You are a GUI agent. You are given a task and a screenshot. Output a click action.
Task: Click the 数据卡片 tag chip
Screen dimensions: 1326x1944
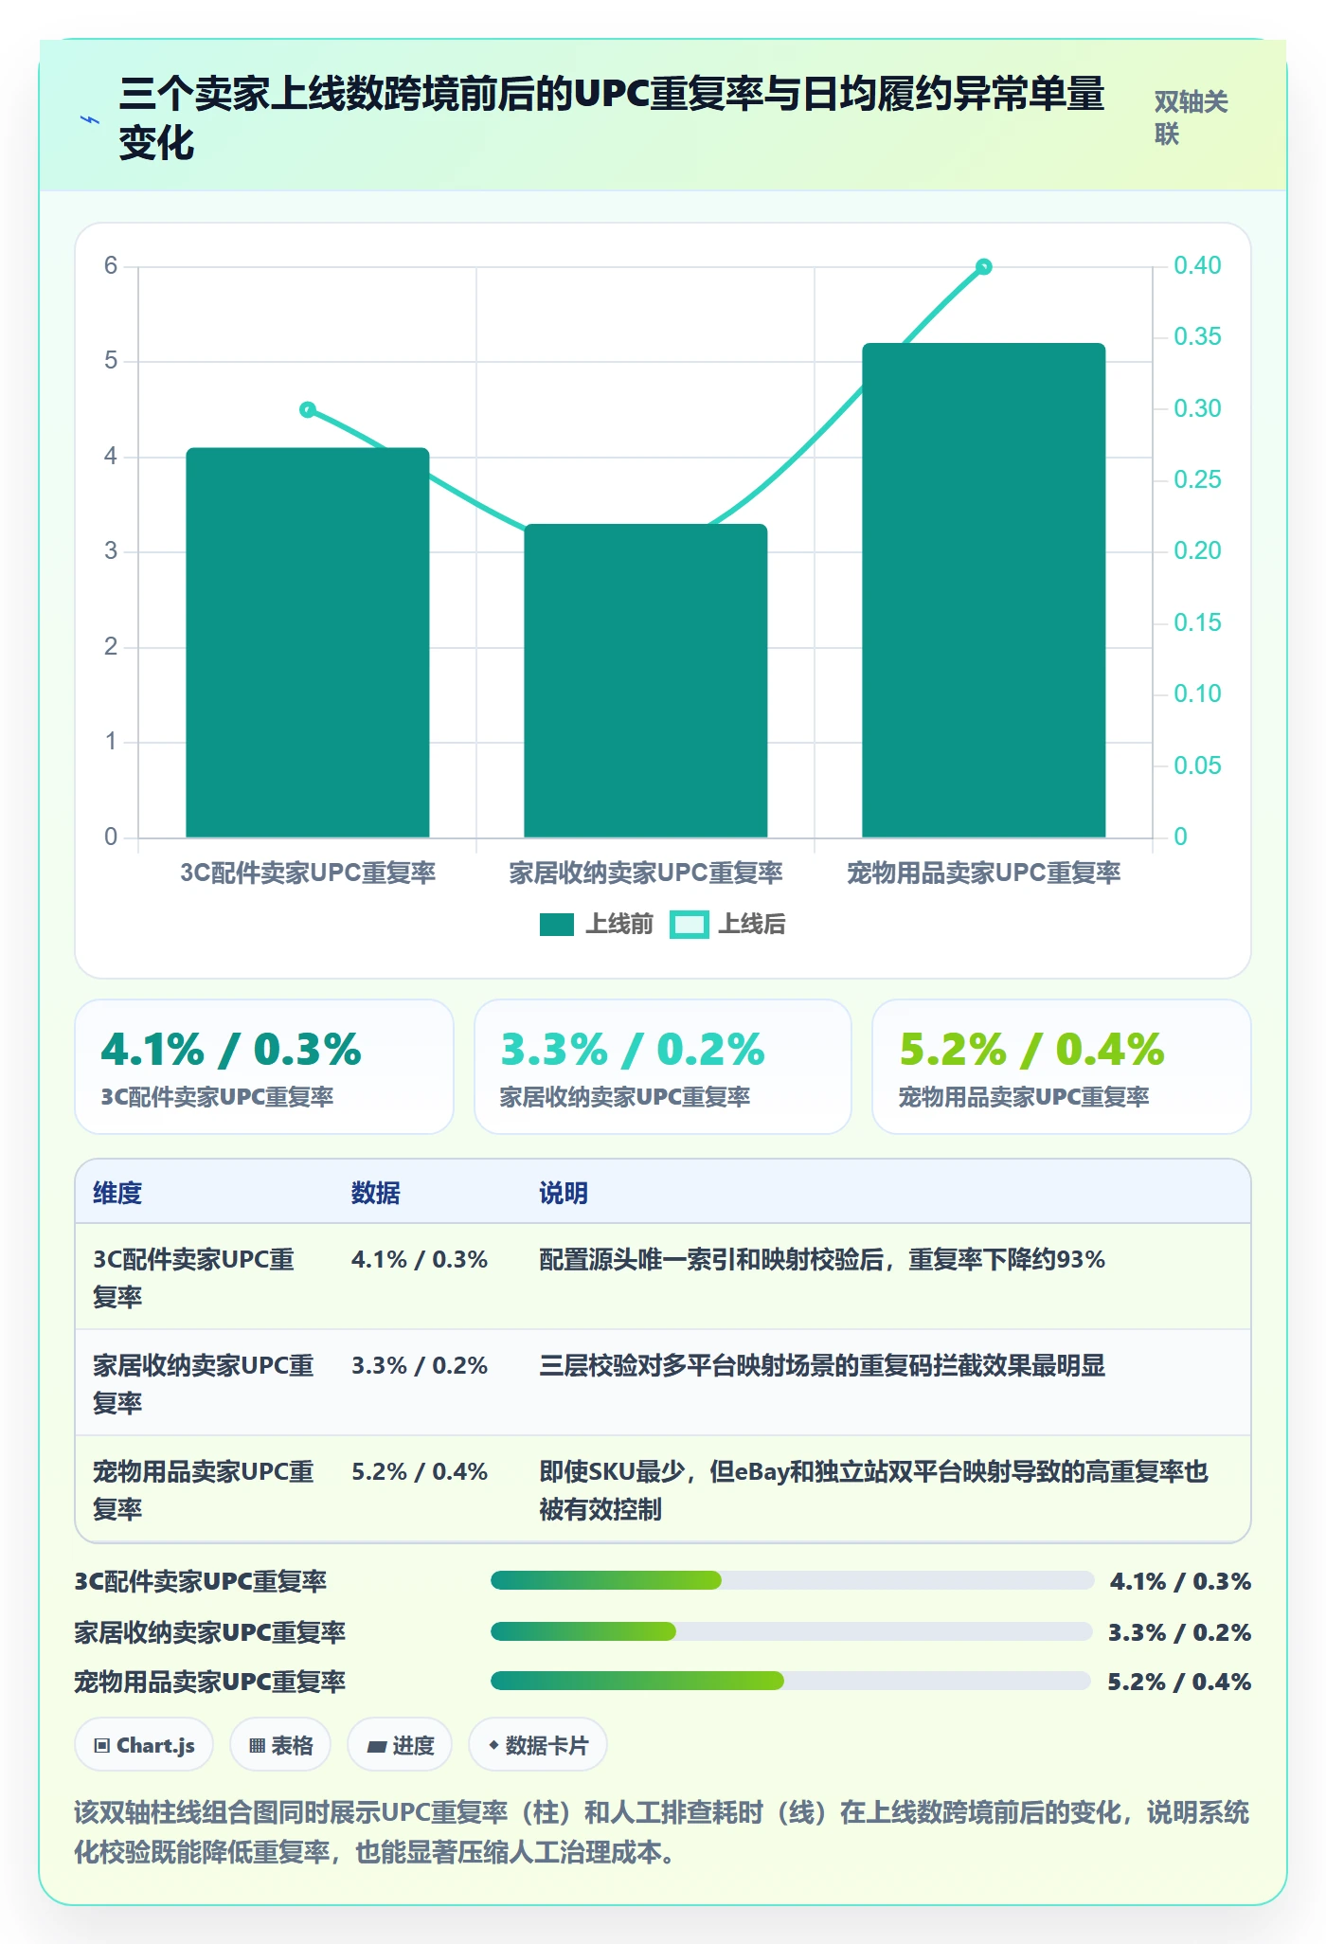(538, 1744)
